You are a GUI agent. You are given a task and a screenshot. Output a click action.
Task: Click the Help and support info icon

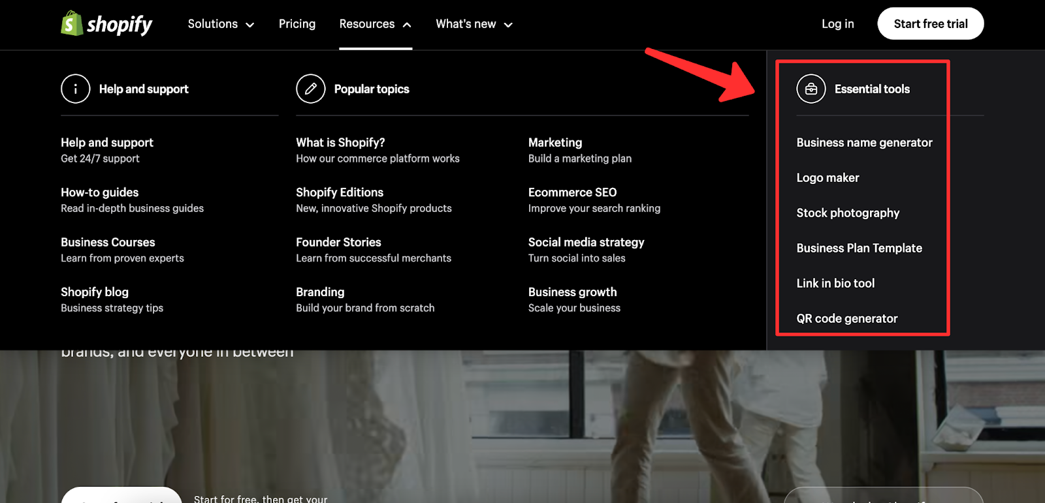[75, 89]
